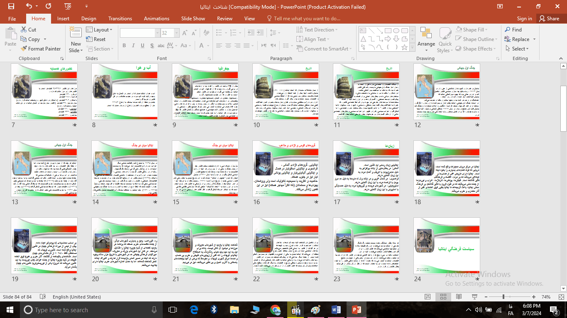Viewport: 567px width, 318px height.
Task: Start Slide Show from status bar icon
Action: (x=474, y=297)
